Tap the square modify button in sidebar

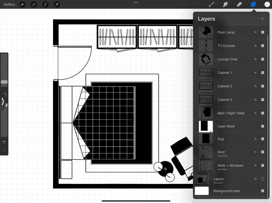coord(5,95)
